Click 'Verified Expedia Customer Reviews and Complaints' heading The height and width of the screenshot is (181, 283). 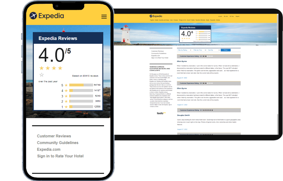tap(160, 69)
